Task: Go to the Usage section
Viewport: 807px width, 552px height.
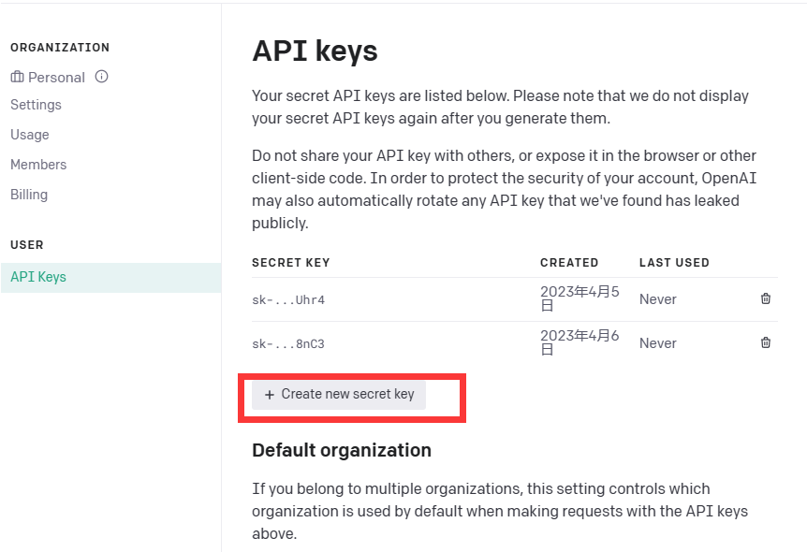Action: [x=30, y=135]
